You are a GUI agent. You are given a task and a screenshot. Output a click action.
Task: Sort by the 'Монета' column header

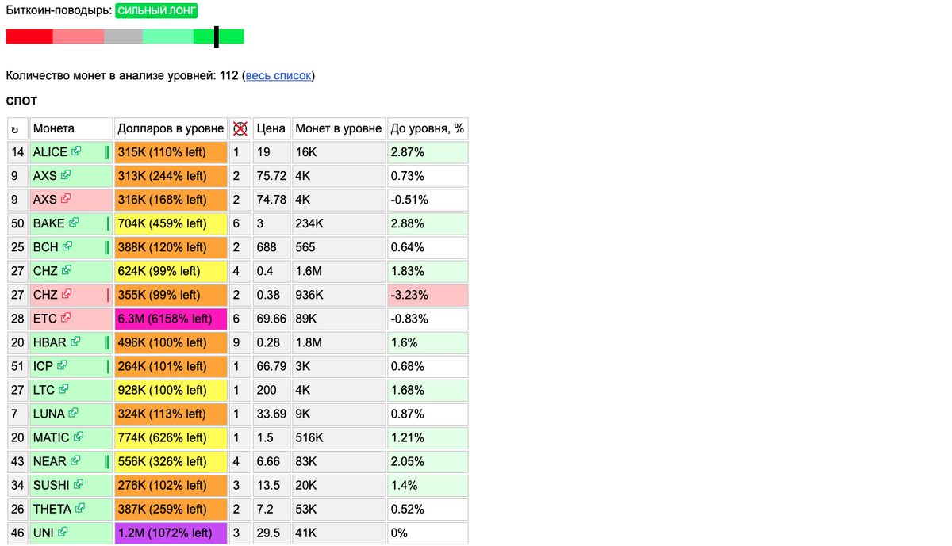[x=71, y=128]
